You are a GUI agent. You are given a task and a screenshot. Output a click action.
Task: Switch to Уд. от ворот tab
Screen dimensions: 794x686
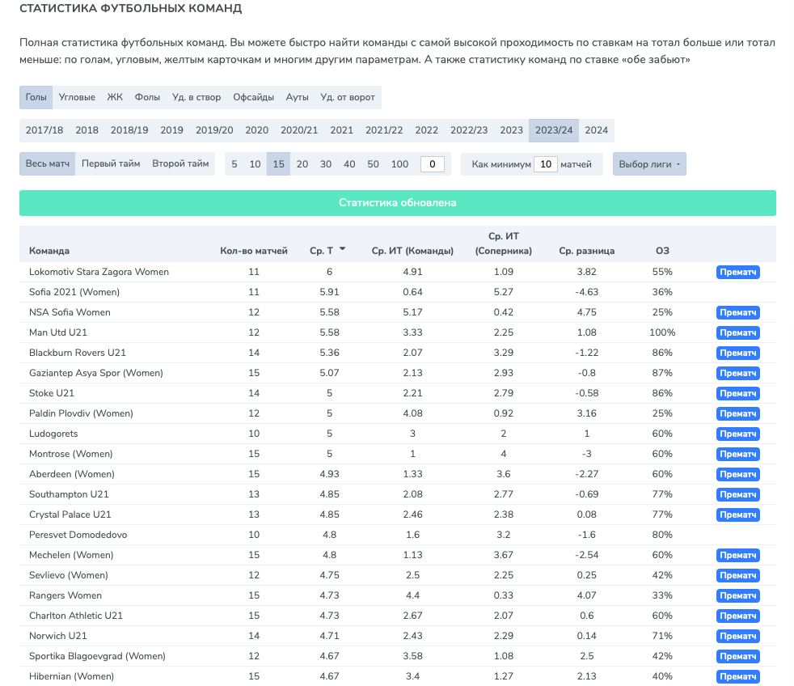[348, 97]
